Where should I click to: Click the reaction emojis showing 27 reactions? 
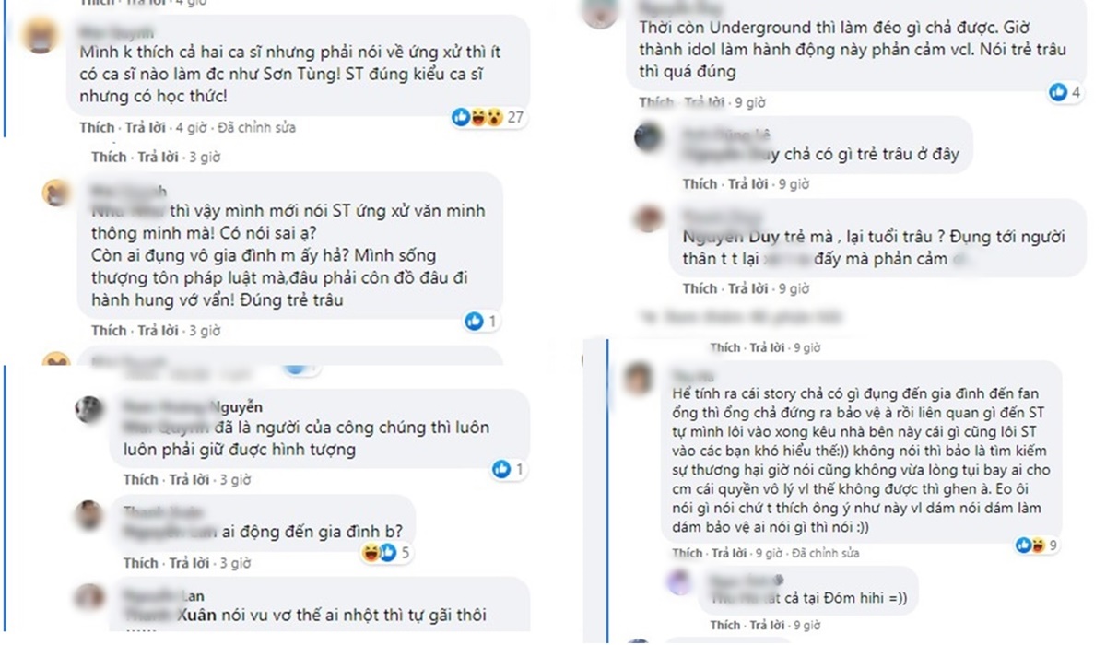click(x=488, y=117)
